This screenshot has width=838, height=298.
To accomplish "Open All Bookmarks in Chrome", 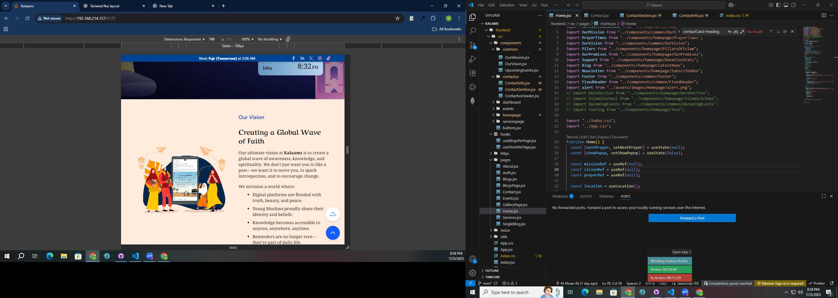I will pyautogui.click(x=447, y=29).
